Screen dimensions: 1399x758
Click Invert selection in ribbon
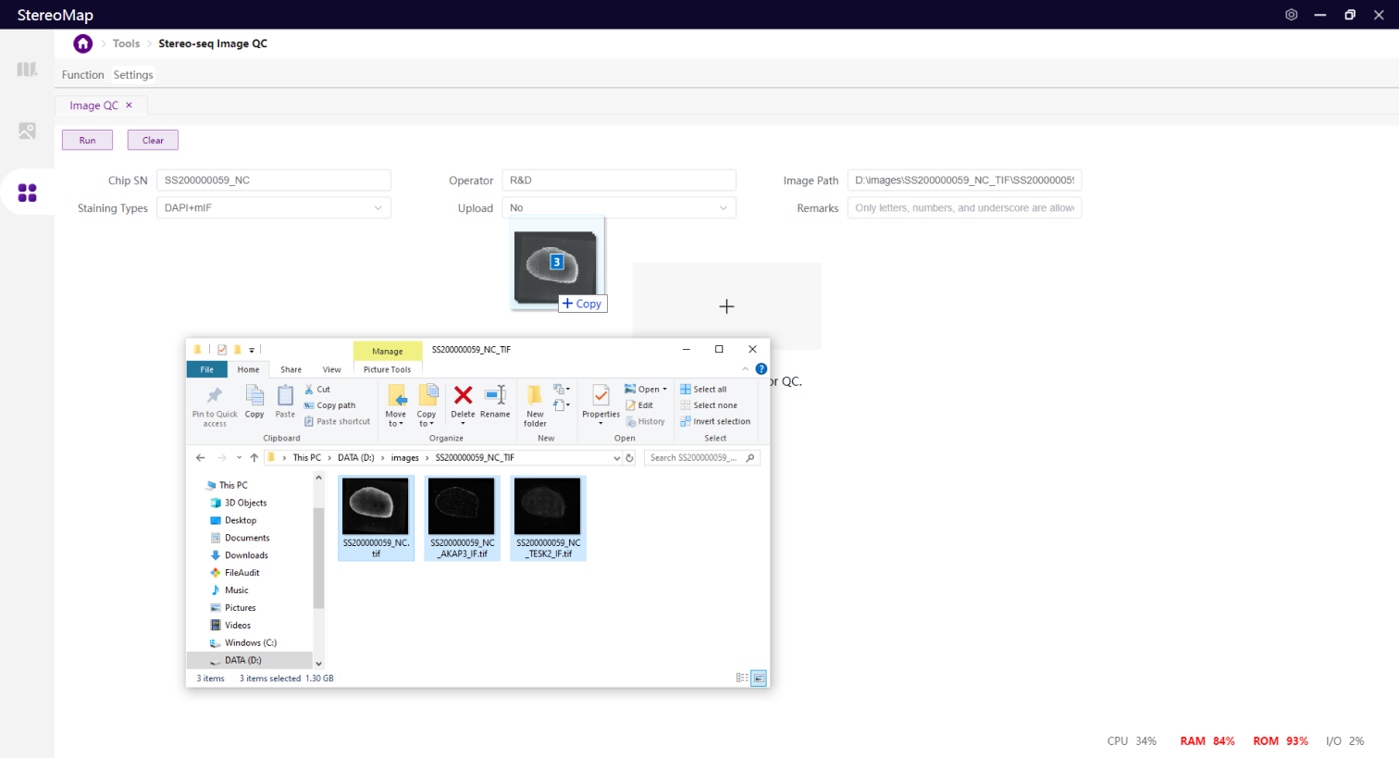(x=715, y=421)
